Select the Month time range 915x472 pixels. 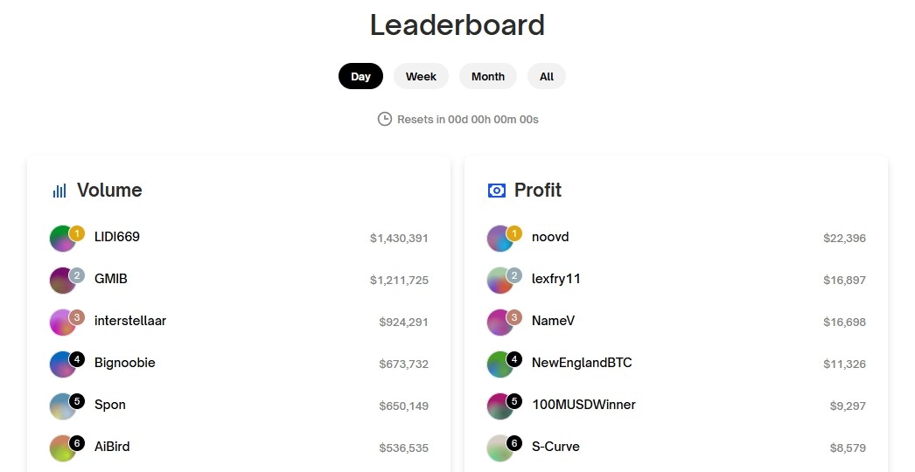click(x=488, y=76)
